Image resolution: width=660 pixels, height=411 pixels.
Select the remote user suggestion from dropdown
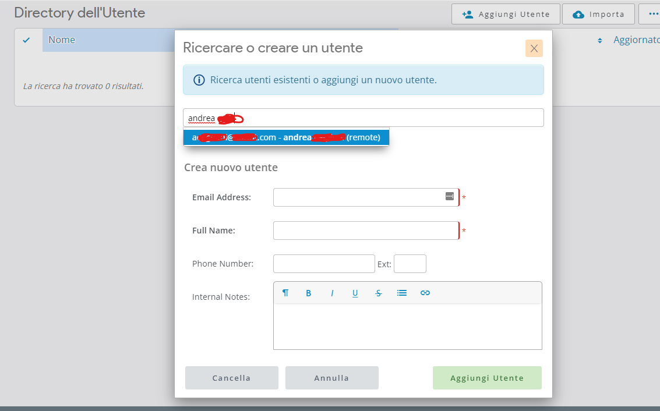coord(286,137)
